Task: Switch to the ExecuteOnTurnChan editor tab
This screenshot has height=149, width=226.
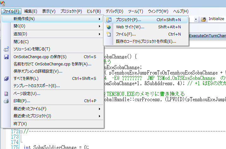Action: pos(207,36)
